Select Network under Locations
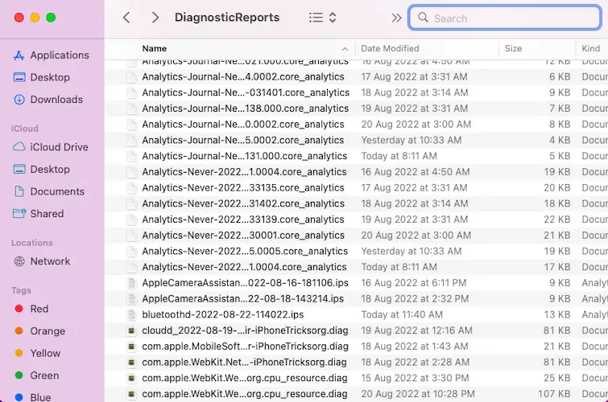Screen dimensions: 608x402 pyautogui.click(x=50, y=261)
